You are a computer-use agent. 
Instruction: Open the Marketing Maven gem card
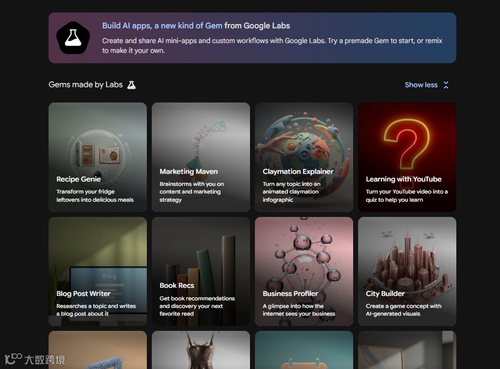click(x=200, y=157)
